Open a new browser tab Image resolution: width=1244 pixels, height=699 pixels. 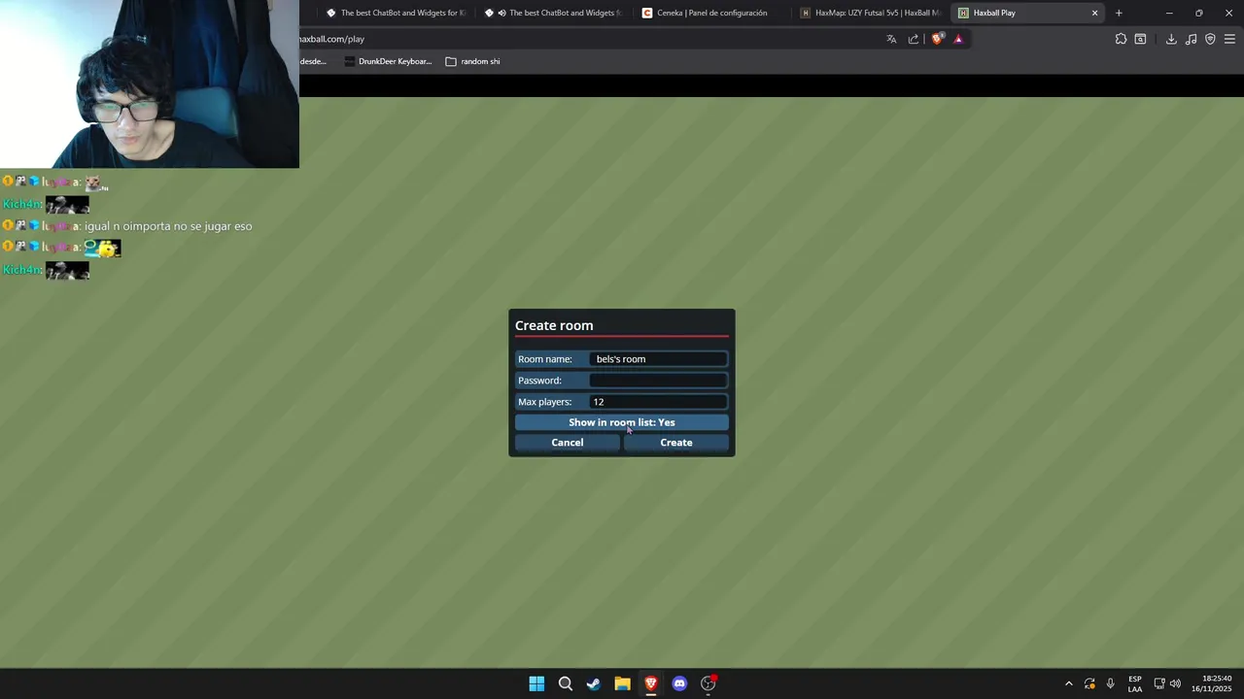click(1119, 13)
